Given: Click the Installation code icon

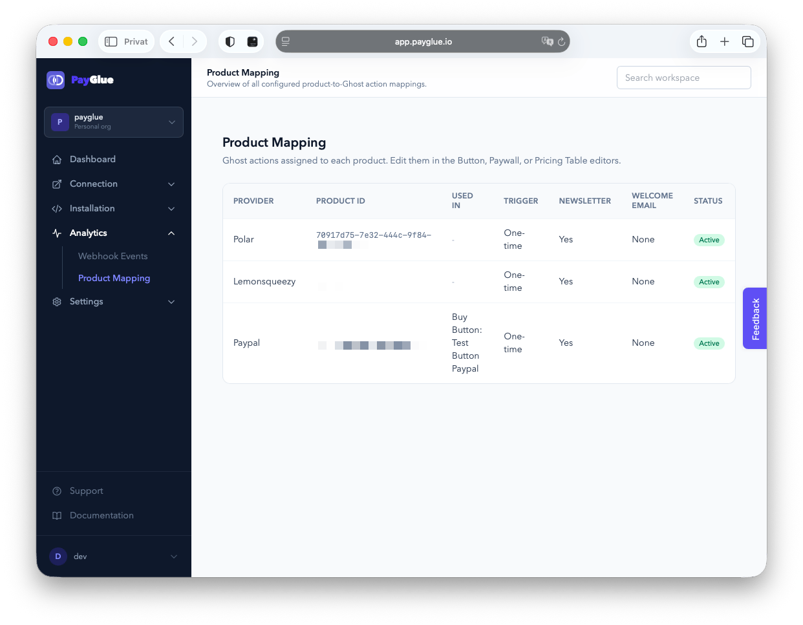Looking at the screenshot, I should (x=57, y=209).
